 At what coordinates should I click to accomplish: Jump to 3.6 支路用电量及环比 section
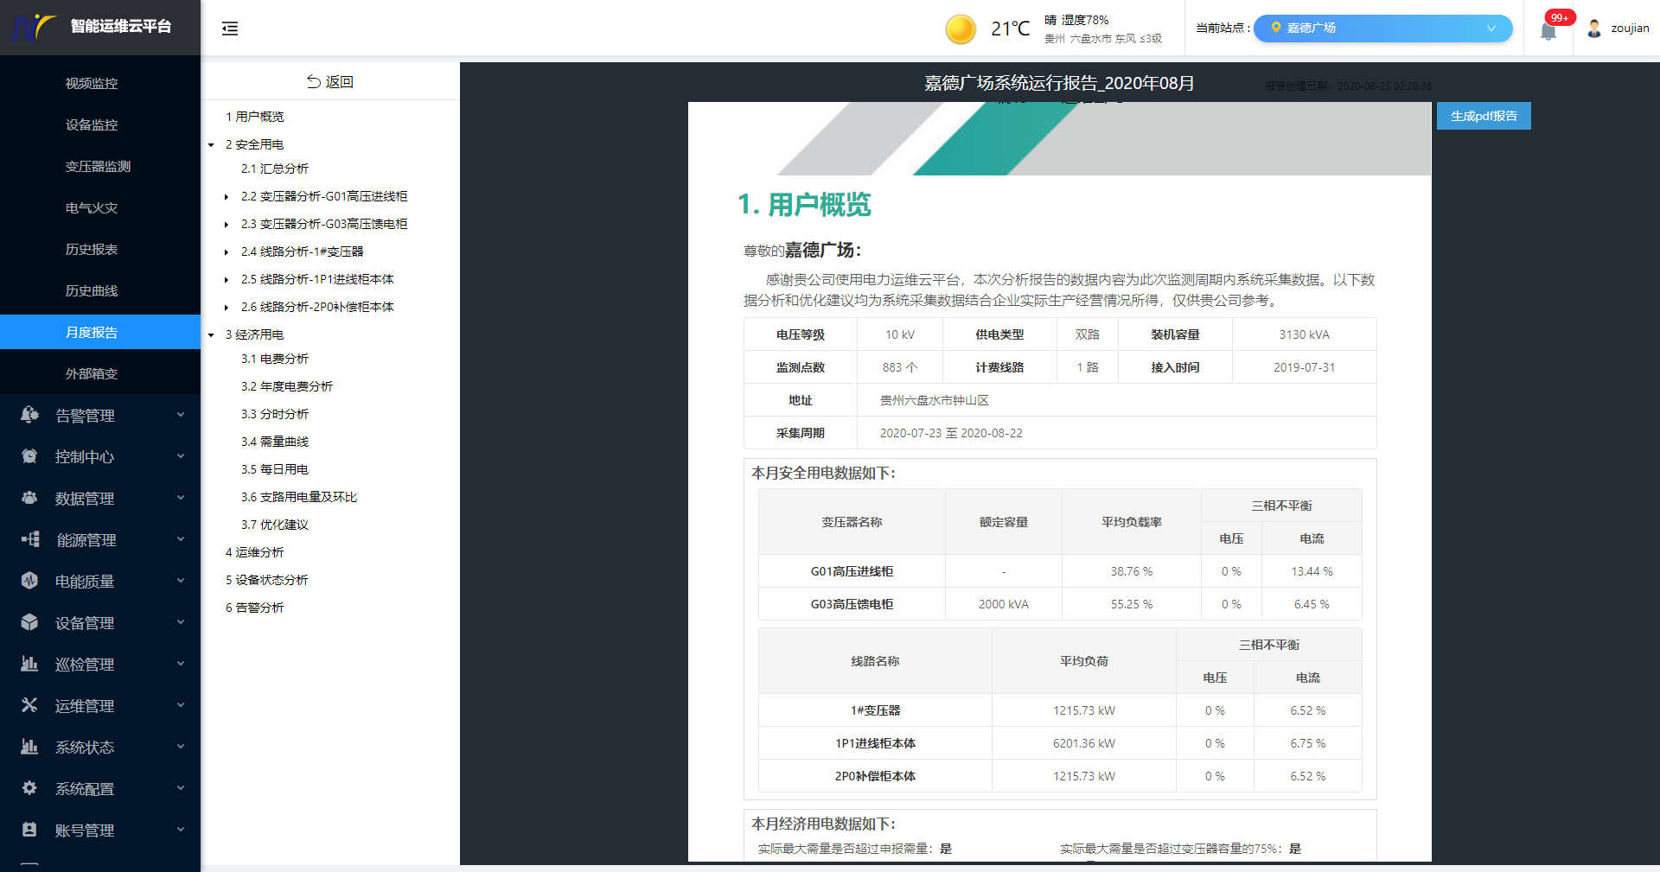click(x=298, y=497)
